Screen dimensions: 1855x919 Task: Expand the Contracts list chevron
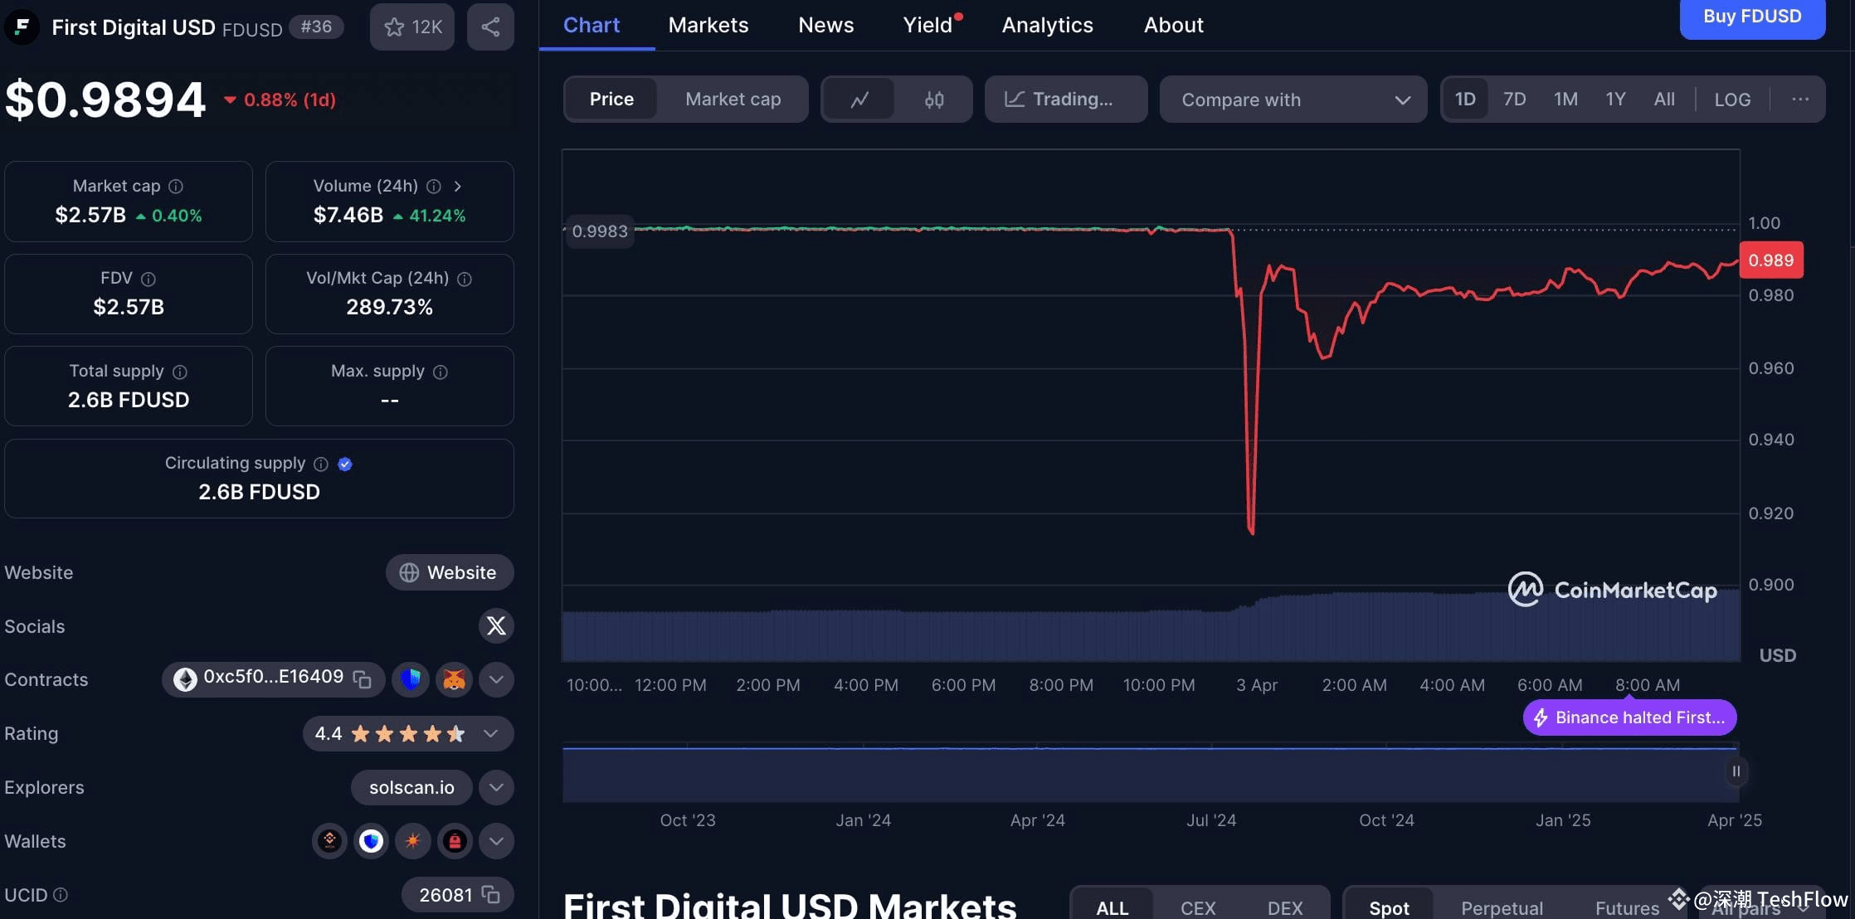pos(496,678)
